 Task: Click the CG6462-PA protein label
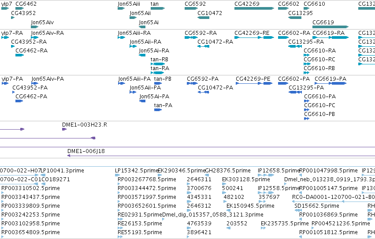click(x=31, y=97)
